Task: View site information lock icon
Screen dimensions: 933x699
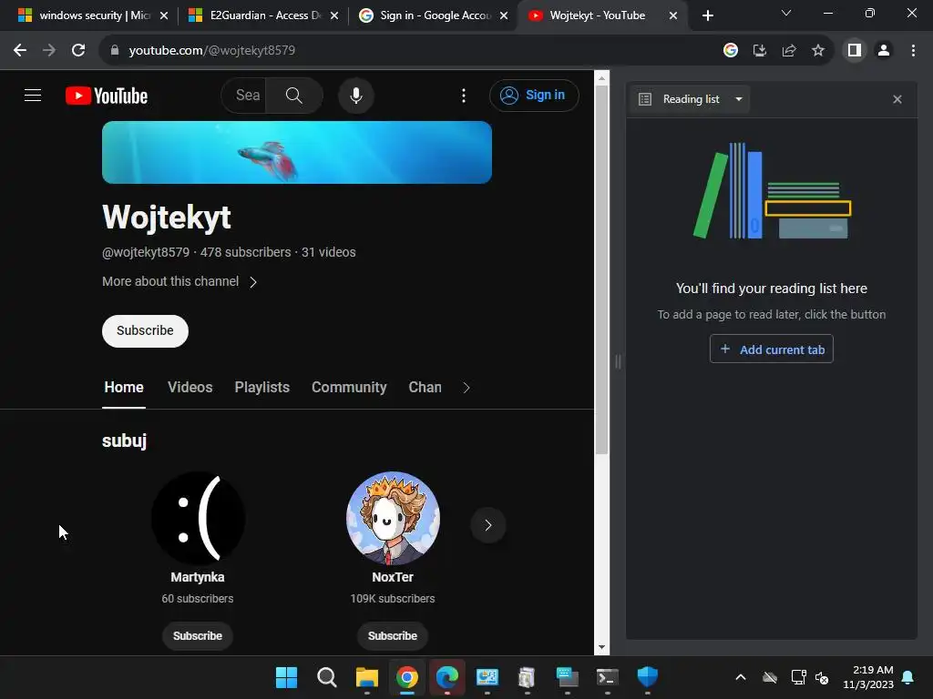Action: (115, 50)
